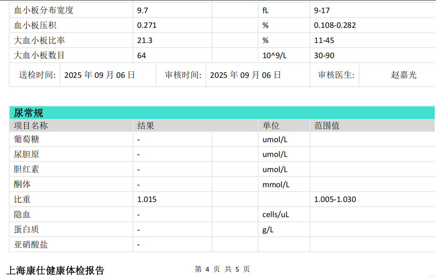The height and width of the screenshot is (279, 436).
Task: Click the cells/uL unit cell
Action: [276, 215]
